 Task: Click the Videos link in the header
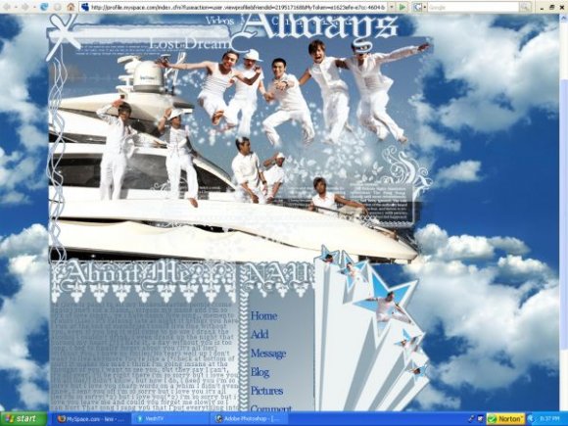(220, 21)
